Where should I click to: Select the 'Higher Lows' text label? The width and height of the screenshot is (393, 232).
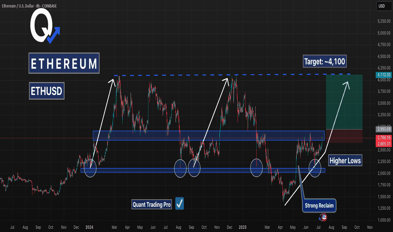[345, 161]
